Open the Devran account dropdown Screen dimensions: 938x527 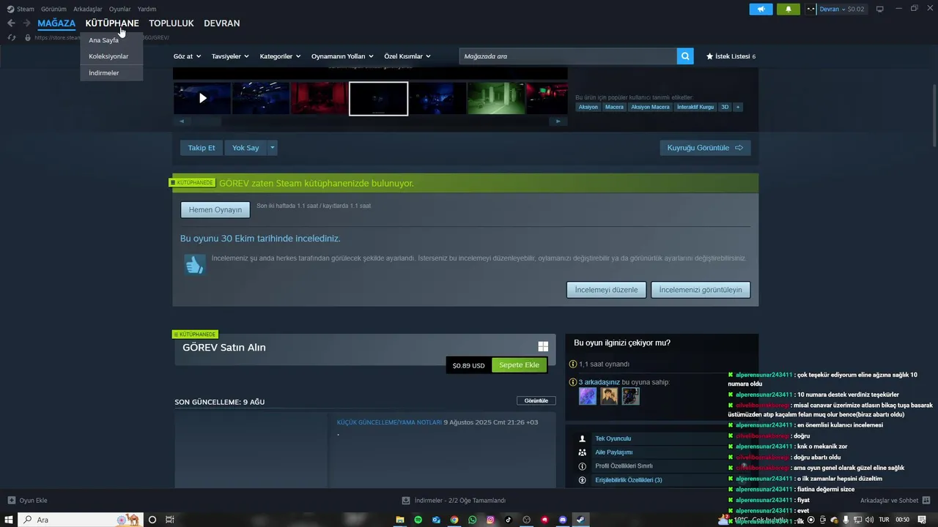[841, 10]
